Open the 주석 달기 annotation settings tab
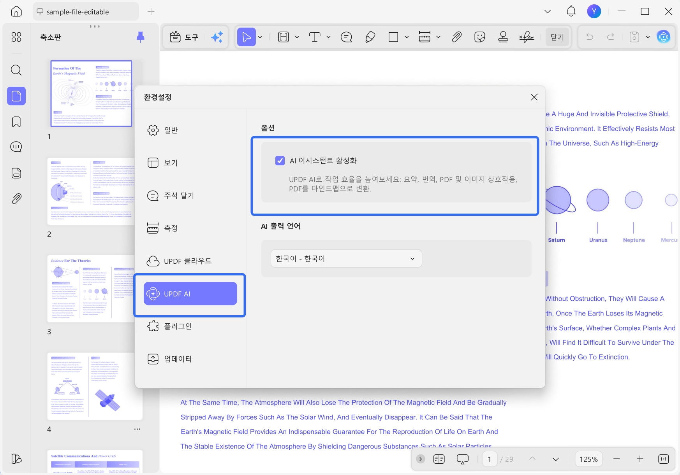The height and width of the screenshot is (475, 680). click(x=191, y=195)
